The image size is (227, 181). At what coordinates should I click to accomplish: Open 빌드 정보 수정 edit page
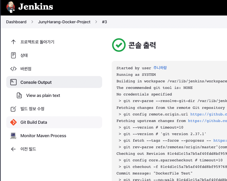[x=32, y=109]
